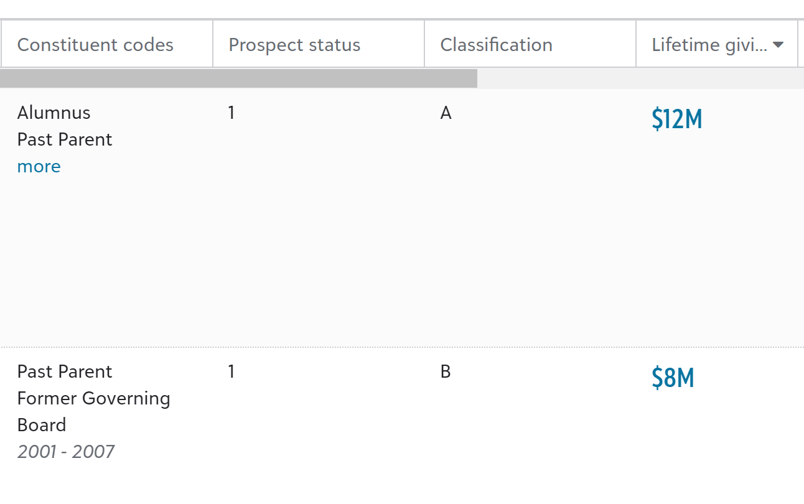Select classification A cell
This screenshot has height=504, width=804.
(446, 113)
